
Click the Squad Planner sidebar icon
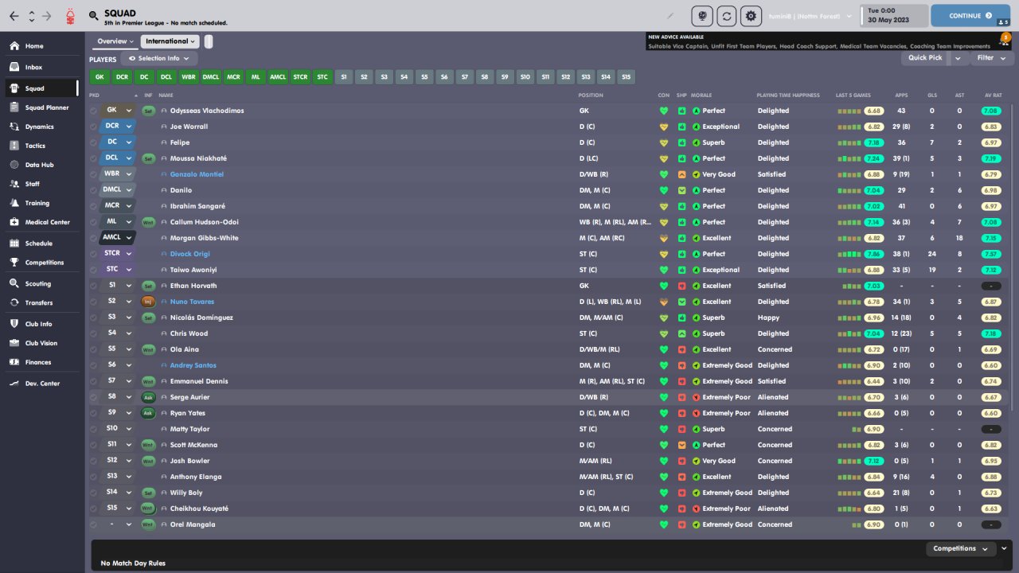click(14, 107)
